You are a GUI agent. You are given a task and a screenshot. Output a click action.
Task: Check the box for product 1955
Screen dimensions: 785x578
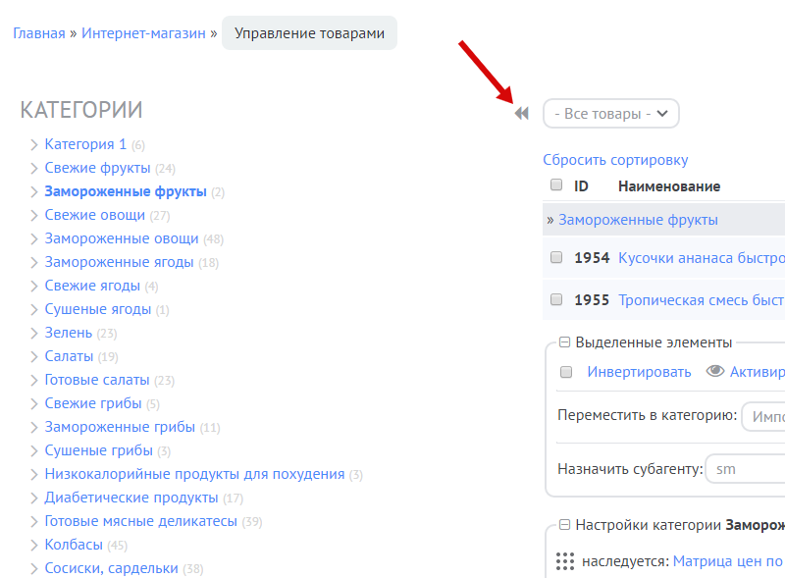556,300
